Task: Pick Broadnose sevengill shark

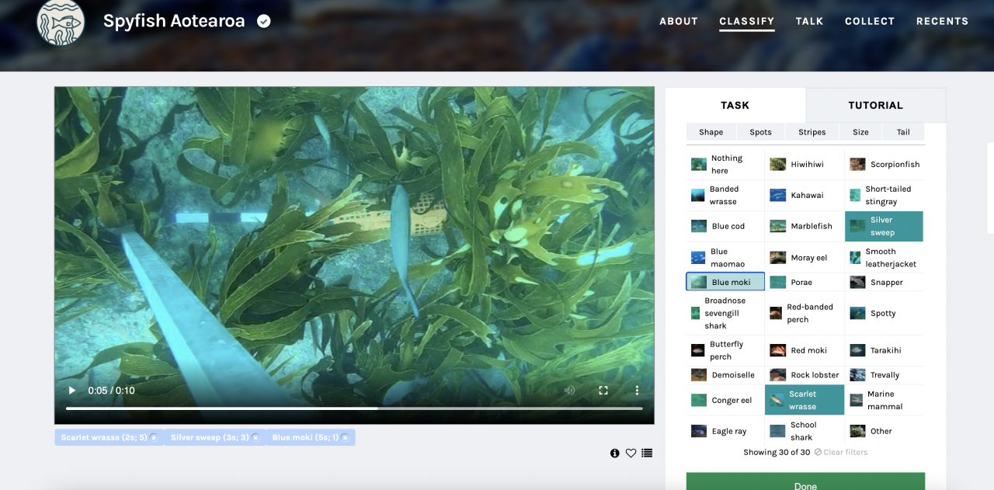Action: tap(725, 313)
